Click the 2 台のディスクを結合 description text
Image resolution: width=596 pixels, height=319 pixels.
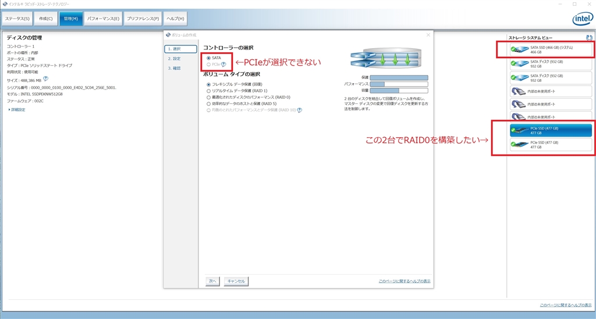click(x=386, y=103)
